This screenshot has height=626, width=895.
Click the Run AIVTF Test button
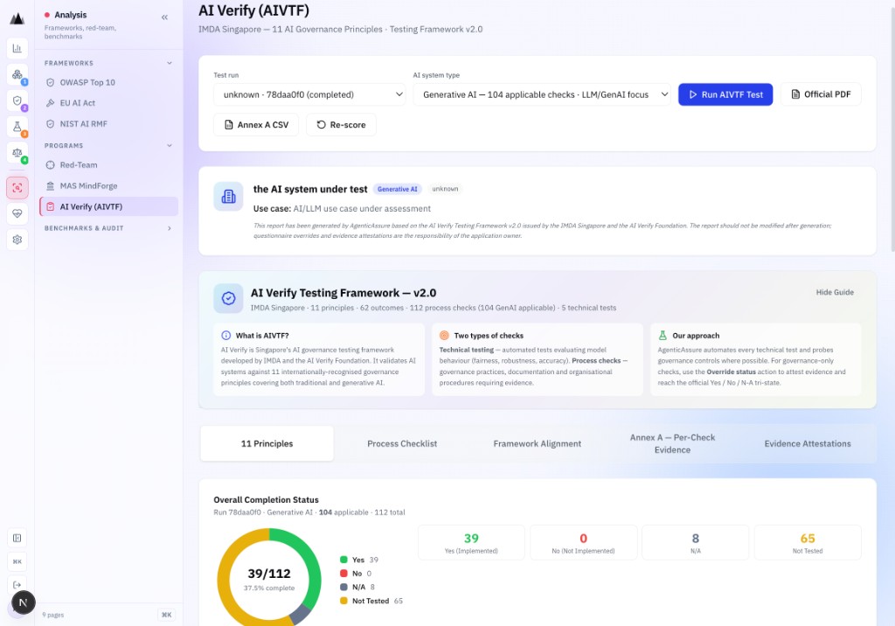pyautogui.click(x=725, y=94)
